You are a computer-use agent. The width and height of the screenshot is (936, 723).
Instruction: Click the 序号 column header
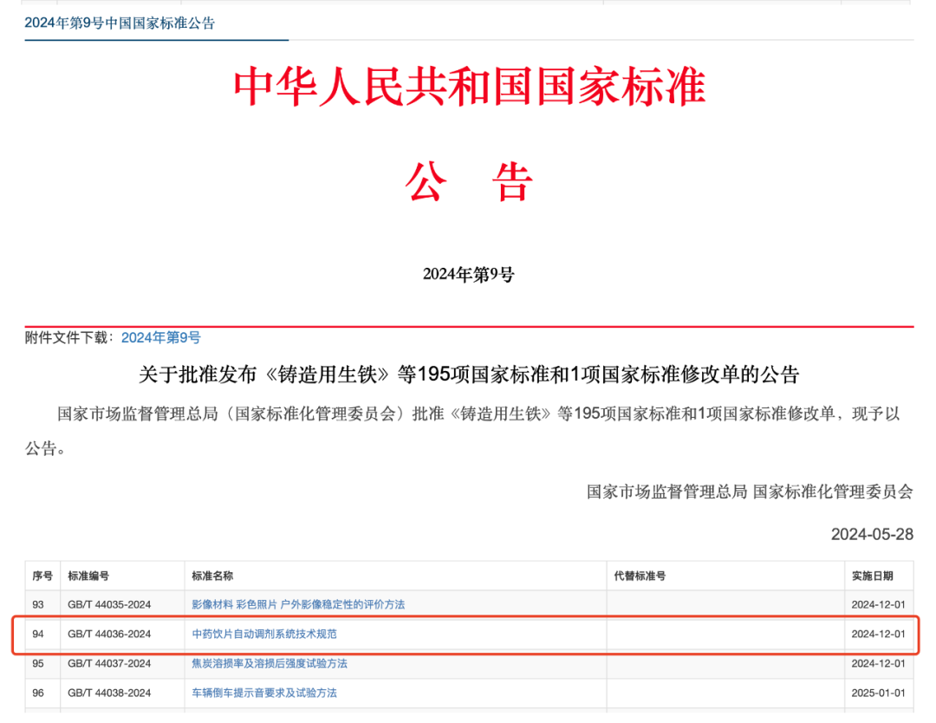tap(42, 576)
